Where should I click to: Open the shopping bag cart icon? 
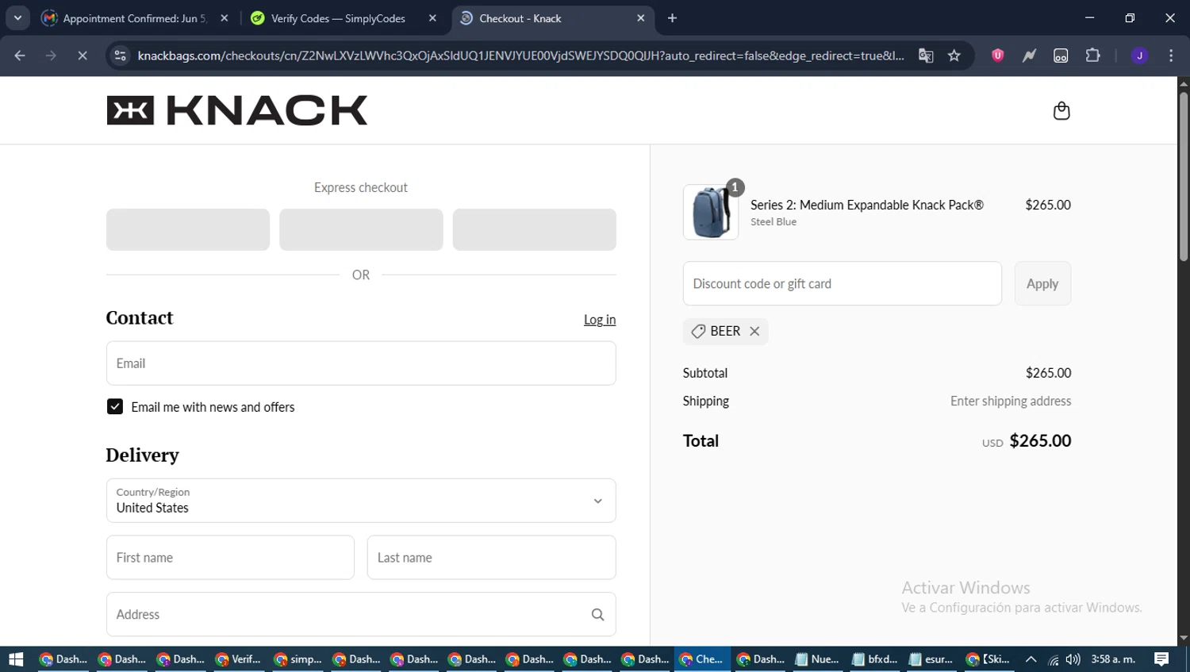pyautogui.click(x=1061, y=111)
